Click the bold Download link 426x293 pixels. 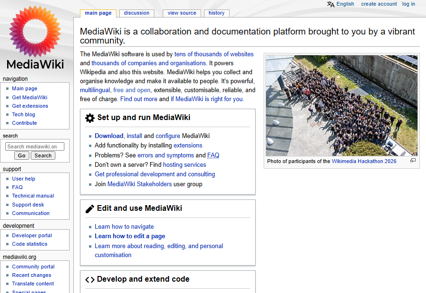tap(109, 136)
